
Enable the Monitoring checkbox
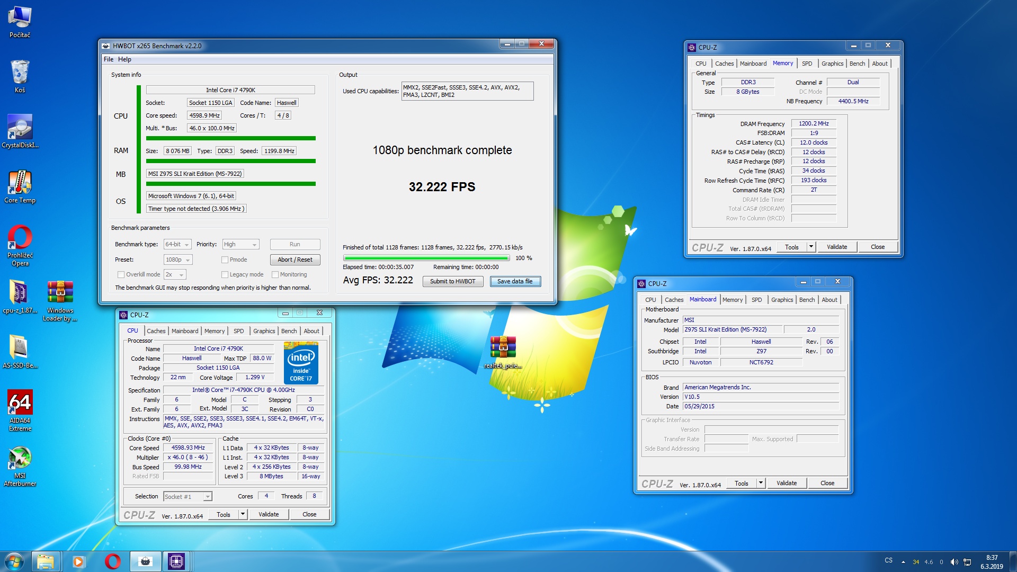(x=275, y=274)
